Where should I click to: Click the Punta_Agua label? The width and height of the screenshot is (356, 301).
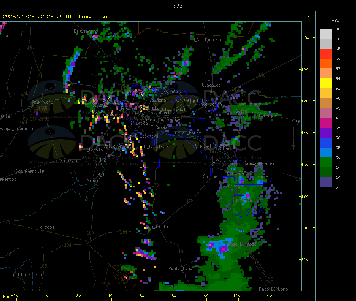180,269
